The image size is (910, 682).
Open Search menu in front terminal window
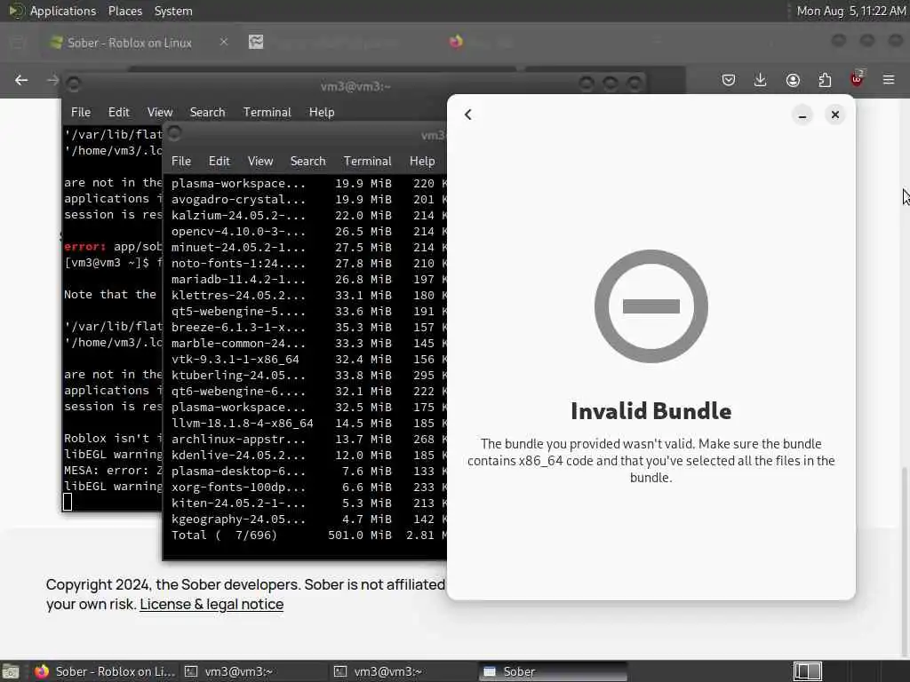307,161
